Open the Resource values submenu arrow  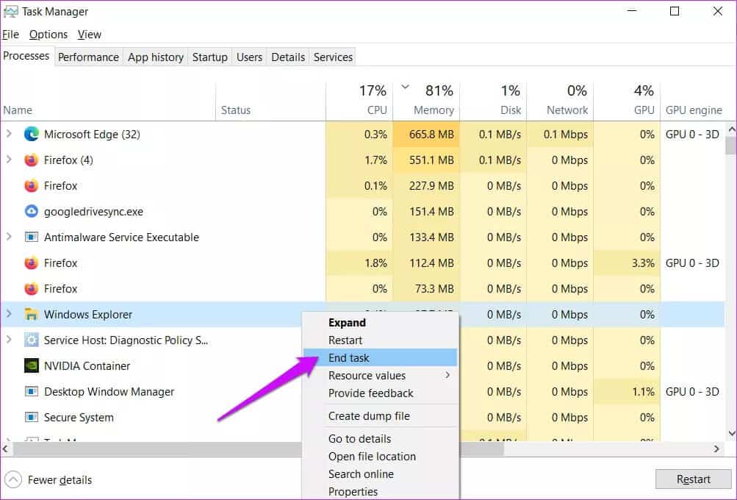pyautogui.click(x=447, y=375)
